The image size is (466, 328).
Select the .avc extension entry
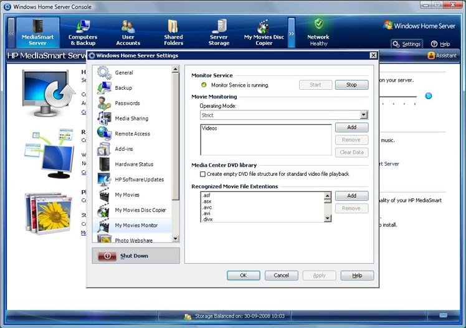click(x=262, y=207)
